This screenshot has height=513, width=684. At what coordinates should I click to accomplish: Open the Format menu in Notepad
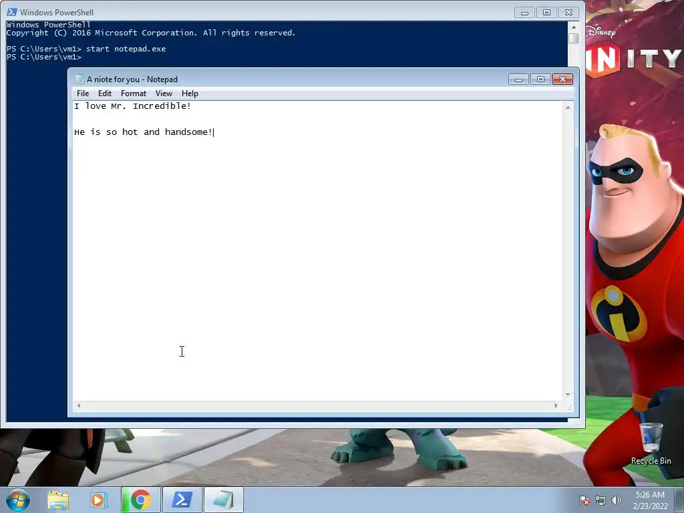(x=133, y=94)
